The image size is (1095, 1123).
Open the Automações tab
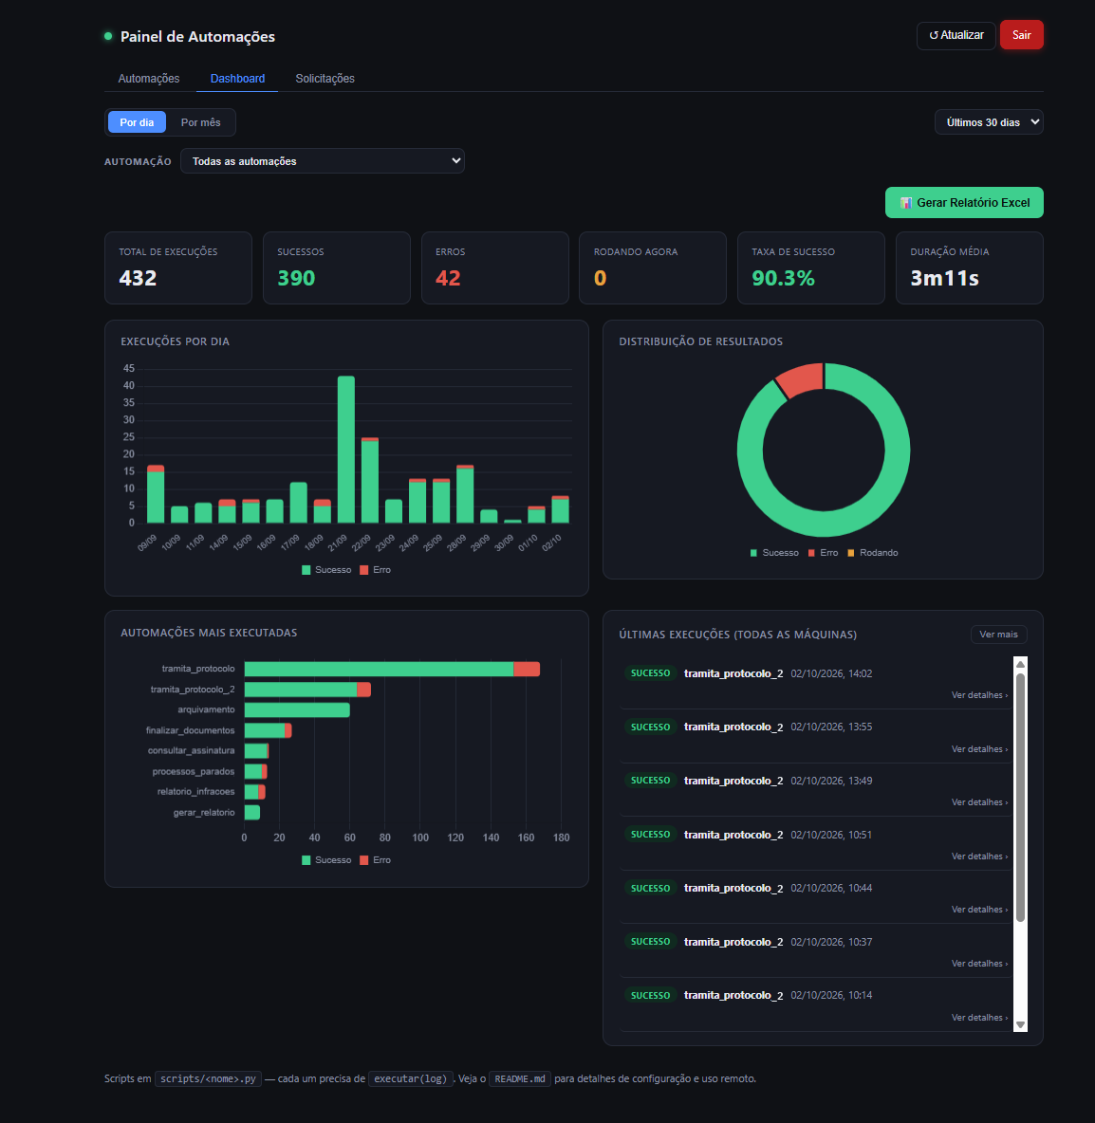tap(148, 79)
